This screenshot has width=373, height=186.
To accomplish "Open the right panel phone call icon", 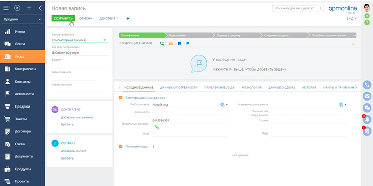I will coord(367,85).
